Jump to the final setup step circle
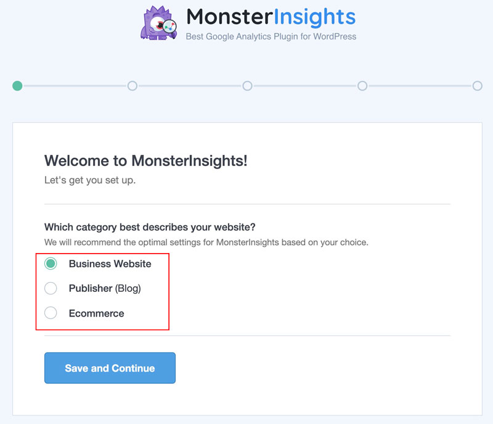The height and width of the screenshot is (424, 493). click(x=477, y=86)
